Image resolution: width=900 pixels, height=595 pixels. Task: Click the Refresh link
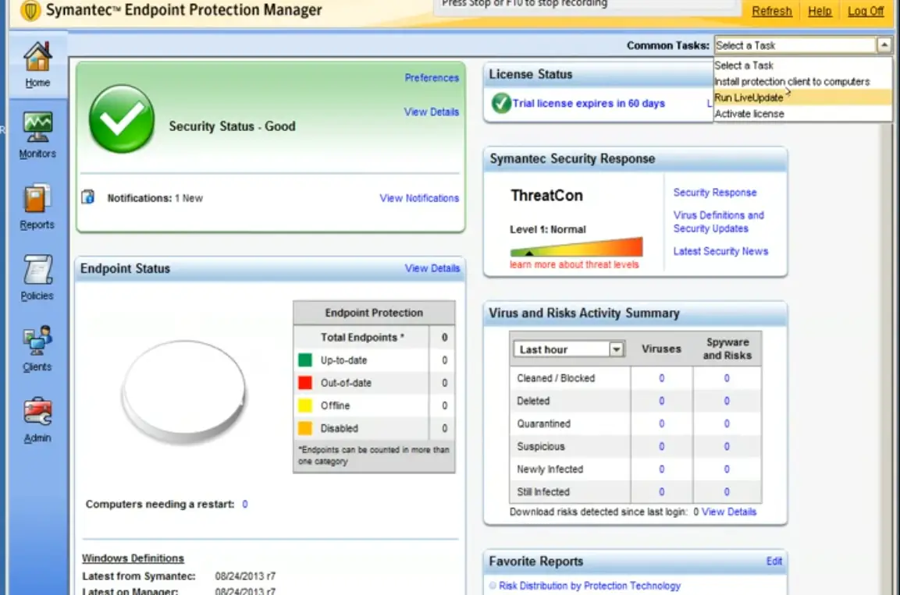point(772,11)
